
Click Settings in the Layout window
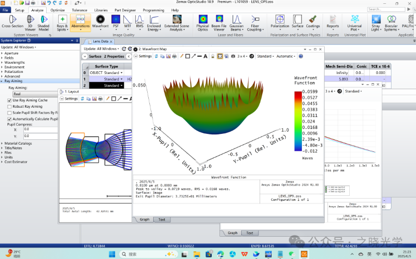click(x=71, y=98)
